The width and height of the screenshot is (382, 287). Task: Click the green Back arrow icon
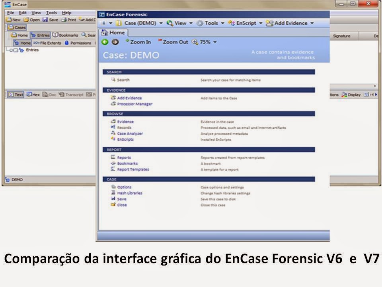coord(105,42)
